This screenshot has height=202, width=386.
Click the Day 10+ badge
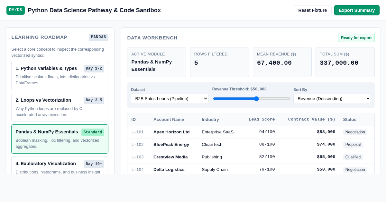94,164
